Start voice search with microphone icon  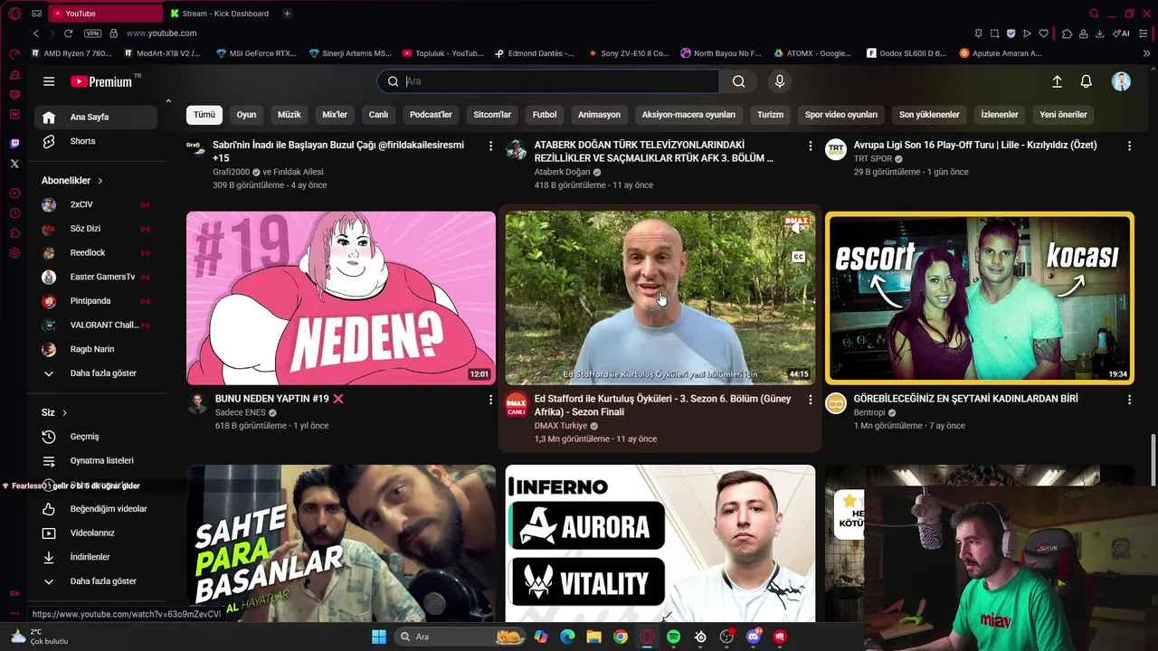tap(780, 81)
